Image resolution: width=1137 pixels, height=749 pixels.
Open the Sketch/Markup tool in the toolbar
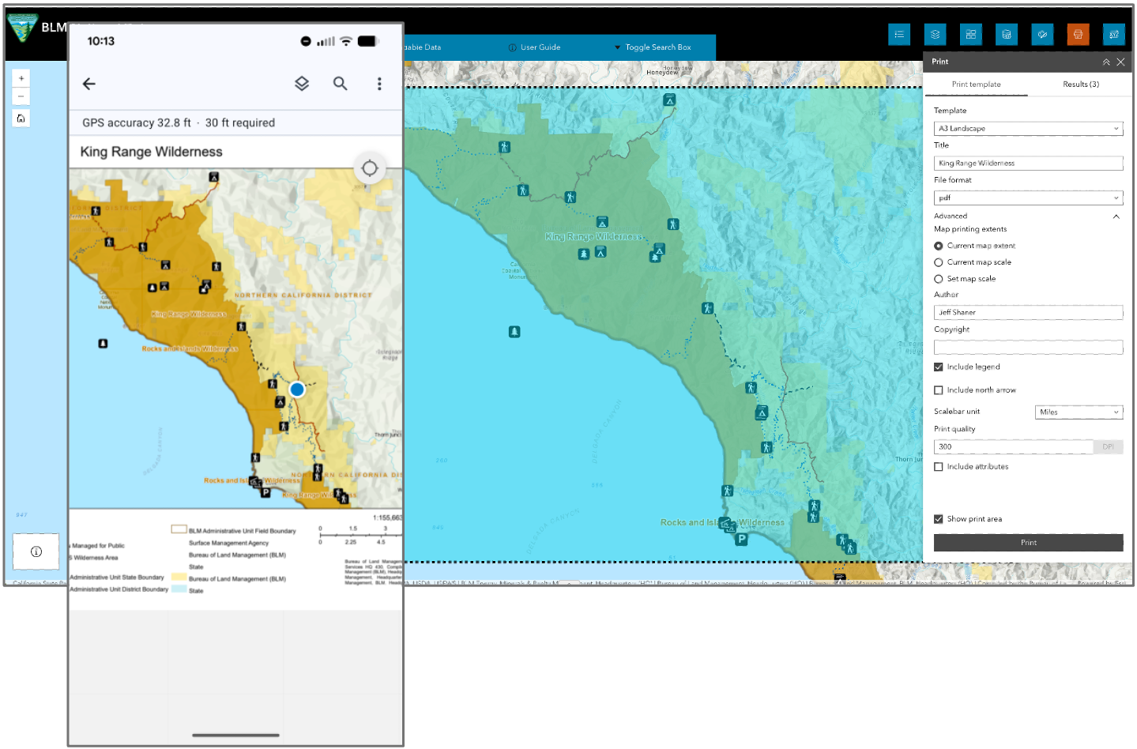[x=1041, y=34]
